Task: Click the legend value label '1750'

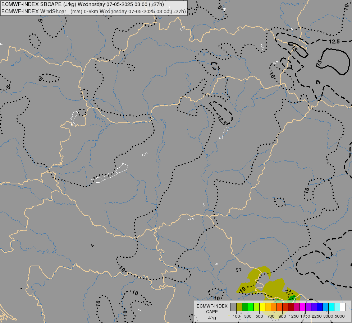Action: (x=305, y=316)
